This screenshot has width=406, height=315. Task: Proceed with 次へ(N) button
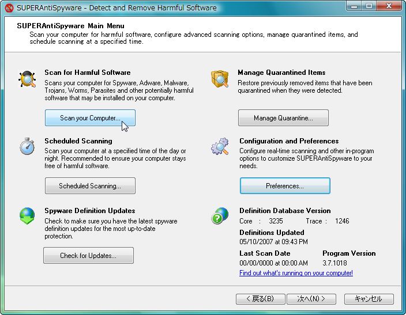point(311,299)
